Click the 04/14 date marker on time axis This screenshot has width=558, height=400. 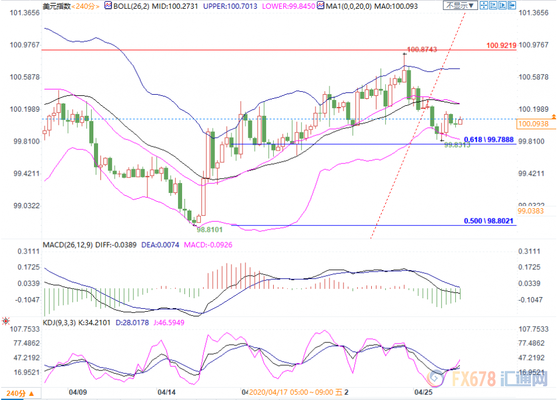[167, 391]
